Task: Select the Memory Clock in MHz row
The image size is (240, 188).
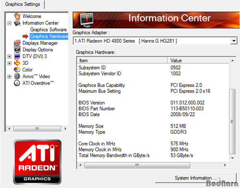Action: point(153,150)
